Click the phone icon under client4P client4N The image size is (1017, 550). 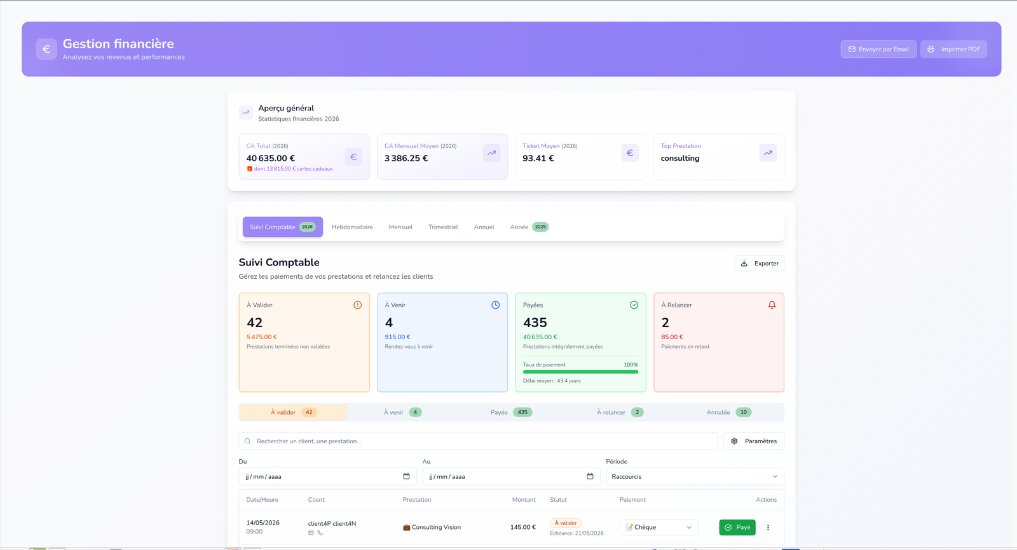coord(320,533)
